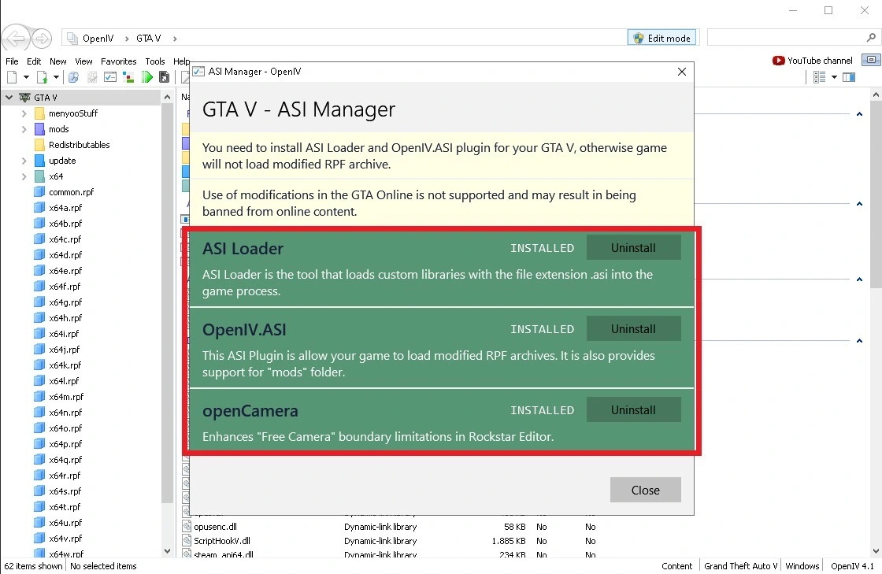The height and width of the screenshot is (574, 882).
Task: Click the details view mode icon
Action: pyautogui.click(x=820, y=77)
